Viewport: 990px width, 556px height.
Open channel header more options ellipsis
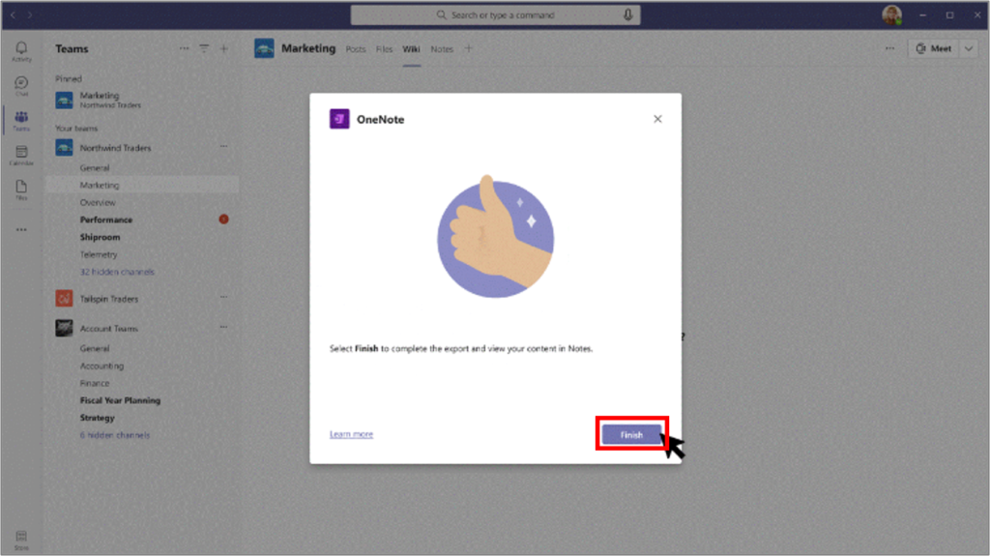pyautogui.click(x=889, y=48)
